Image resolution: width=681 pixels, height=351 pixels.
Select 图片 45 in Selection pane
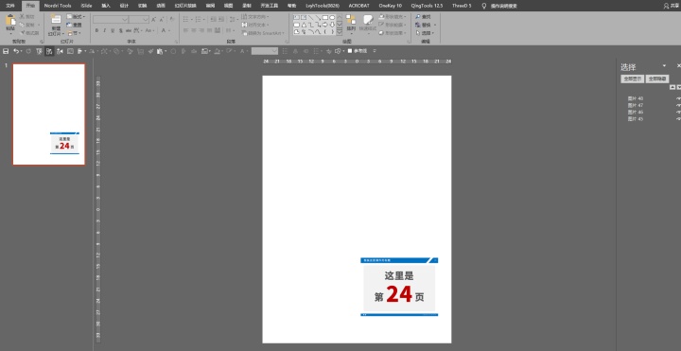(636, 118)
